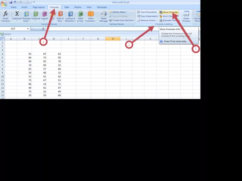Undo last action in quick access toolbar
Screen dimensions: 242x181
coord(15,2)
